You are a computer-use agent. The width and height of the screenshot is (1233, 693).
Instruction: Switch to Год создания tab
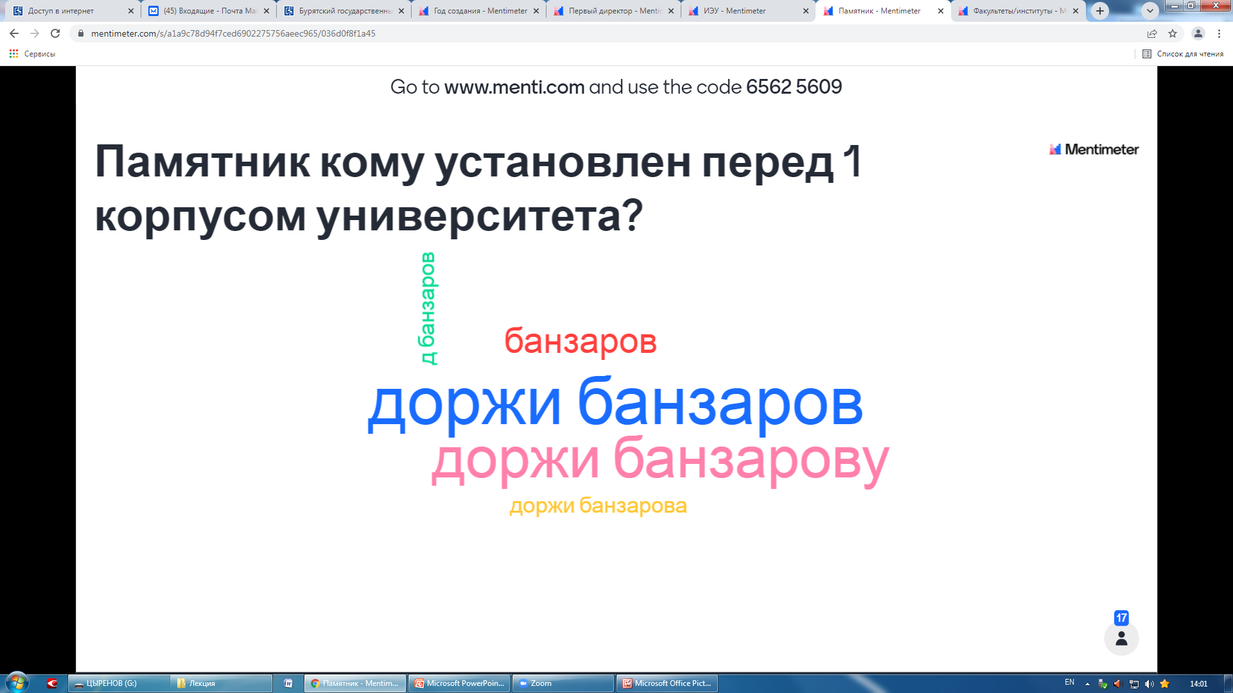pos(478,11)
